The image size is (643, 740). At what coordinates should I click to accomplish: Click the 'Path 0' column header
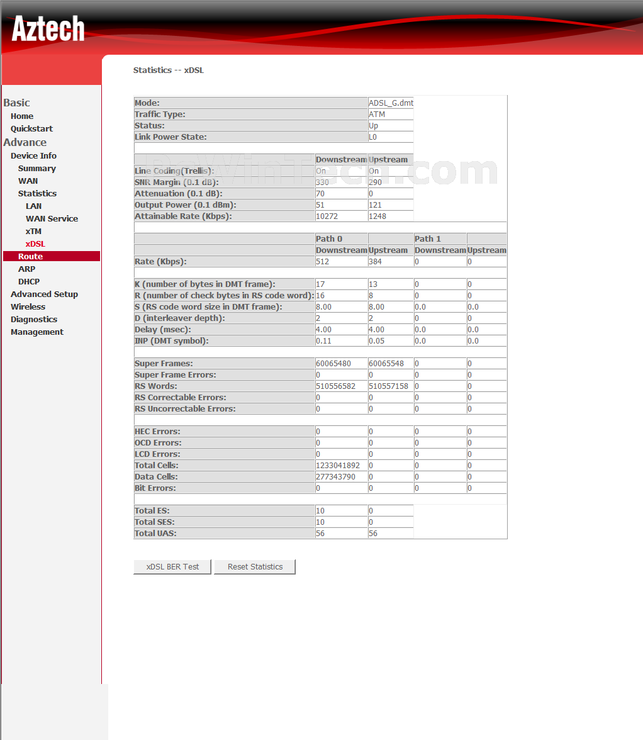329,239
